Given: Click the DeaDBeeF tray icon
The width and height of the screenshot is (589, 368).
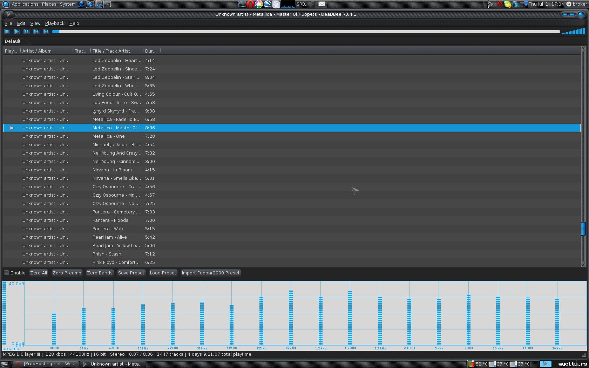Looking at the screenshot, I should point(490,4).
